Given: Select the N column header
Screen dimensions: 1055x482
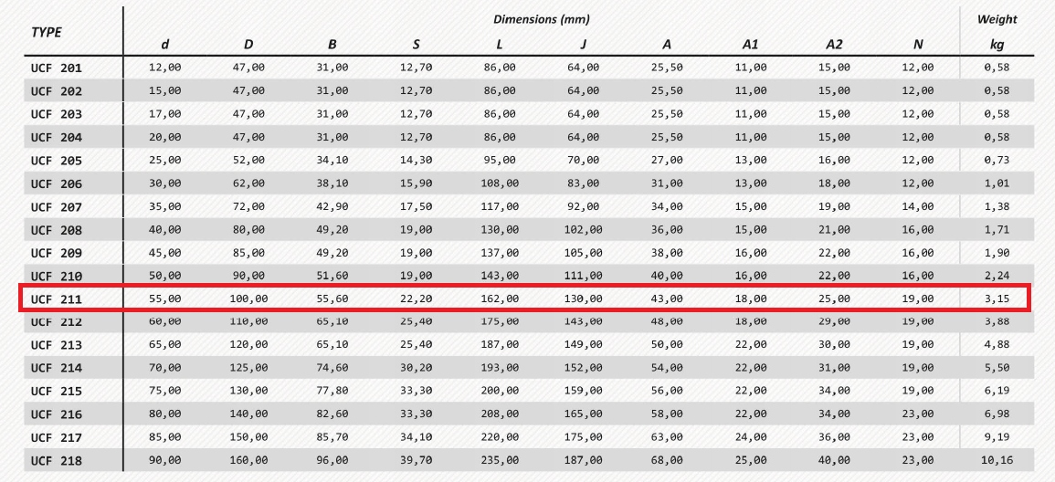Looking at the screenshot, I should pyautogui.click(x=917, y=45).
